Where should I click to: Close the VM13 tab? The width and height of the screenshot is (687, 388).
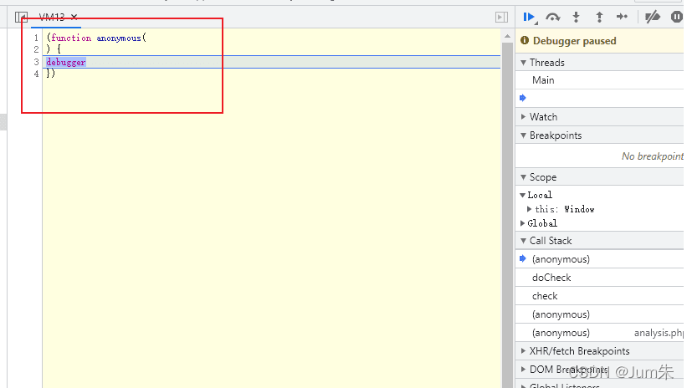[74, 17]
